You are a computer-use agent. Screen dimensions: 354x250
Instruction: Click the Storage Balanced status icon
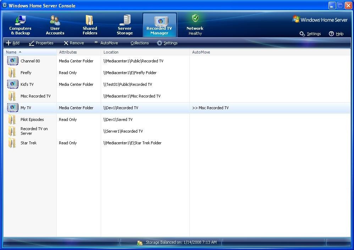(140, 243)
